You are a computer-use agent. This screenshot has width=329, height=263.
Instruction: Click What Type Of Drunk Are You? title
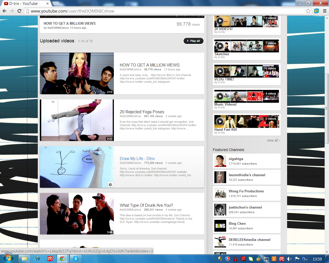tap(146, 205)
